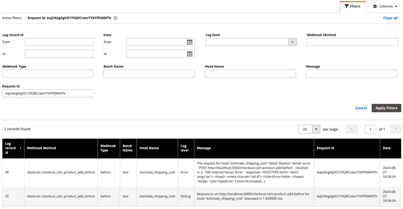Sort by Log level column header
This screenshot has width=403, height=209.
[186, 148]
